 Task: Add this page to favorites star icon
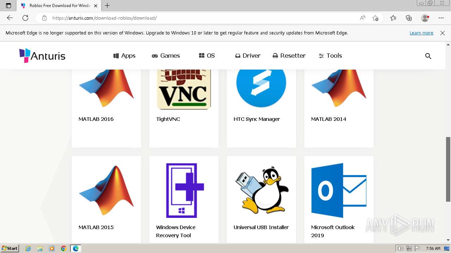click(x=375, y=18)
